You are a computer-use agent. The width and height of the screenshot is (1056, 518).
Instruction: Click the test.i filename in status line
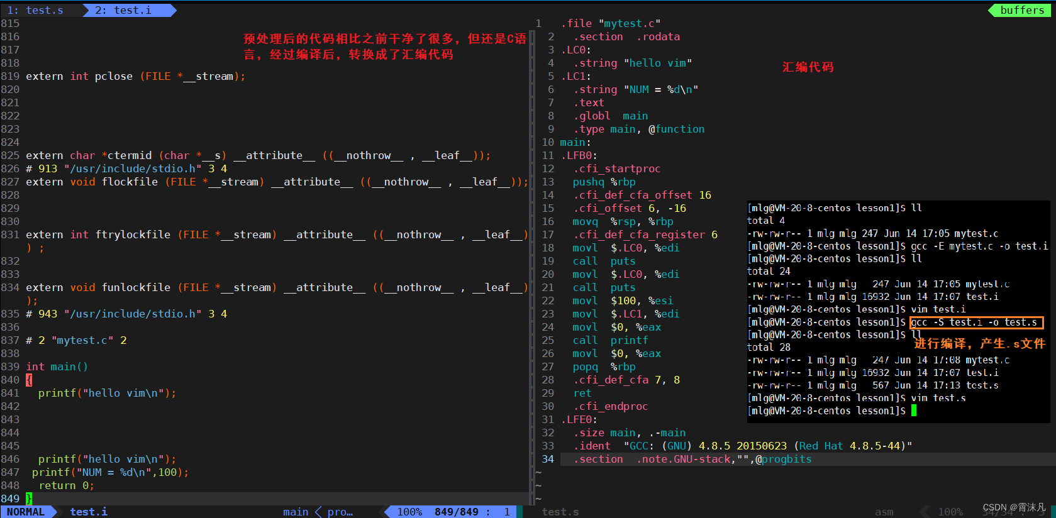89,512
